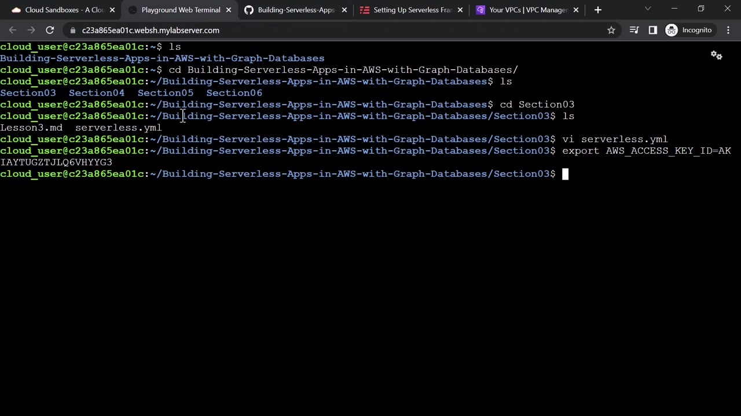Restore down the browser window

coord(701,9)
